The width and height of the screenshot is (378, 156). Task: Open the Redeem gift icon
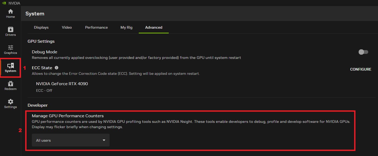10,86
